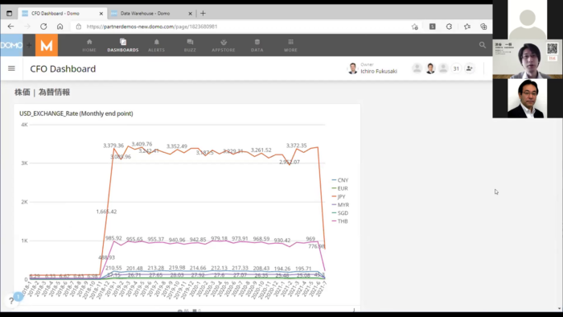The image size is (563, 317).
Task: Click the first grey user avatar
Action: tap(417, 68)
